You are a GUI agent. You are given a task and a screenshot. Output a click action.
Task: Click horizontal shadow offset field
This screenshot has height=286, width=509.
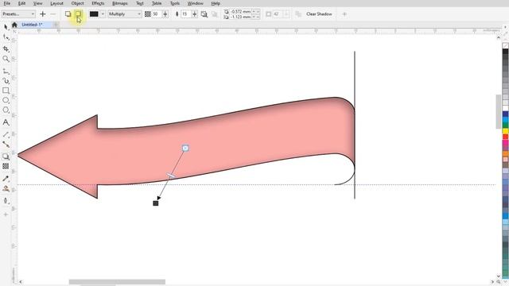[x=241, y=11]
